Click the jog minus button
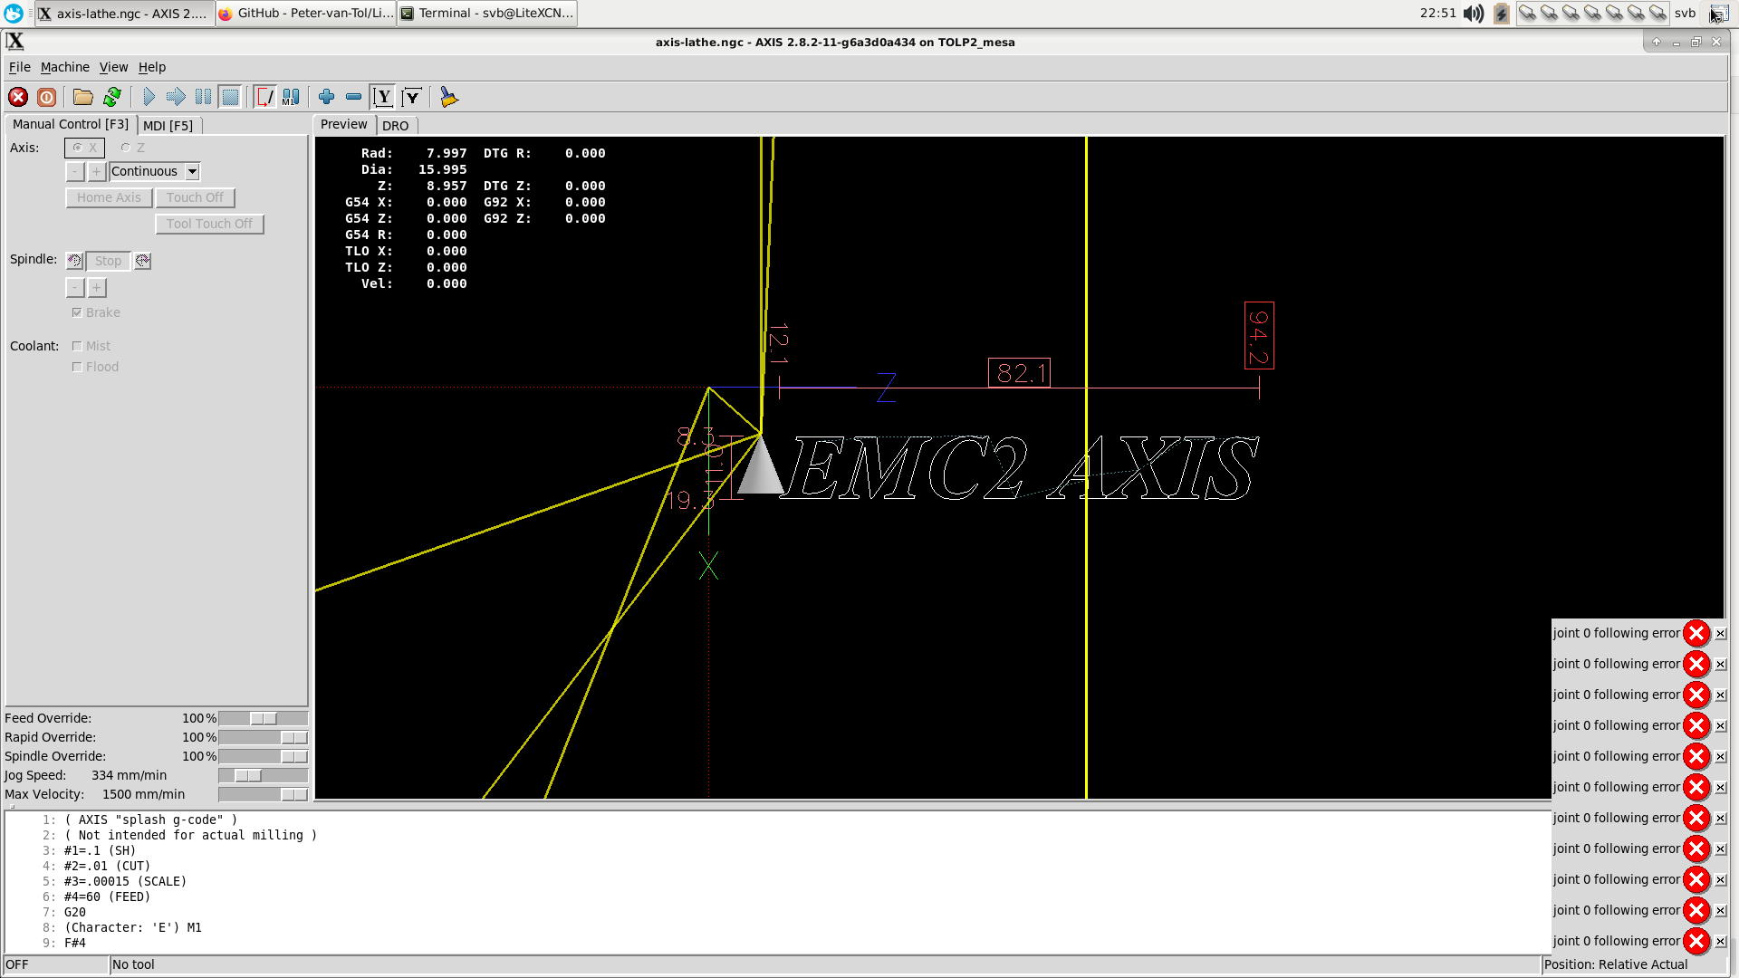The image size is (1739, 978). pyautogui.click(x=75, y=171)
